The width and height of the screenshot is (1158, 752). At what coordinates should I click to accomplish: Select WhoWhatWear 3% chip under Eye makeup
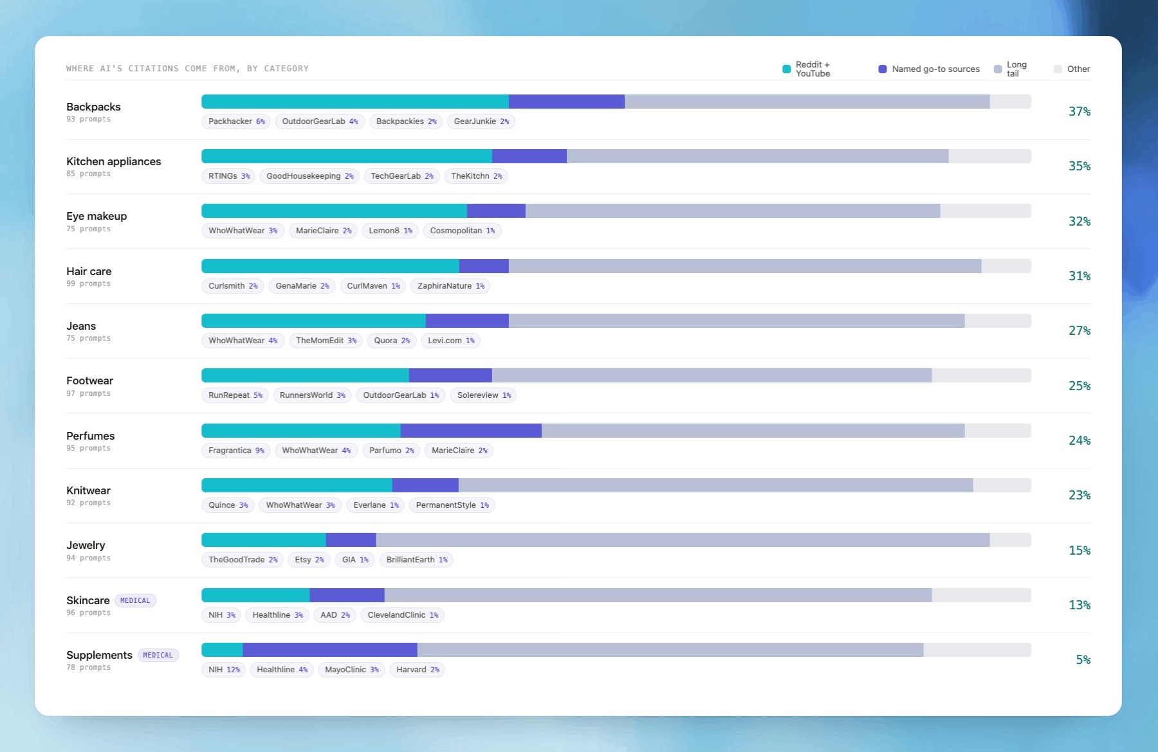point(243,231)
